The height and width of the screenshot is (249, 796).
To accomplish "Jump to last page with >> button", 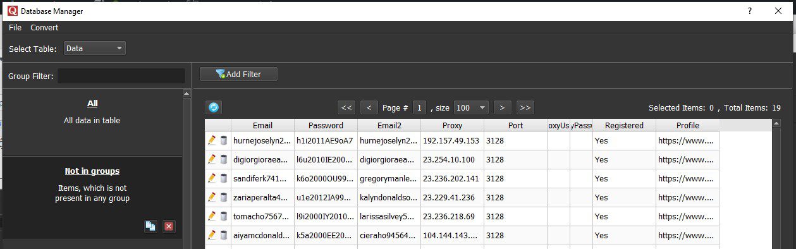I will point(525,107).
